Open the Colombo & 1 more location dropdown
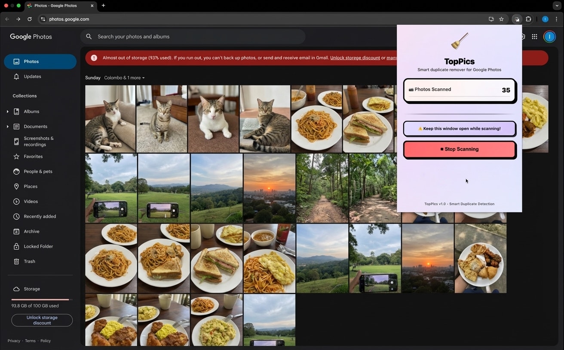 pyautogui.click(x=125, y=78)
